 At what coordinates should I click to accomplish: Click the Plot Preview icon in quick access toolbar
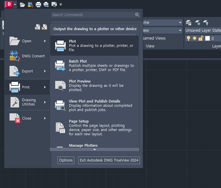coord(54,5)
